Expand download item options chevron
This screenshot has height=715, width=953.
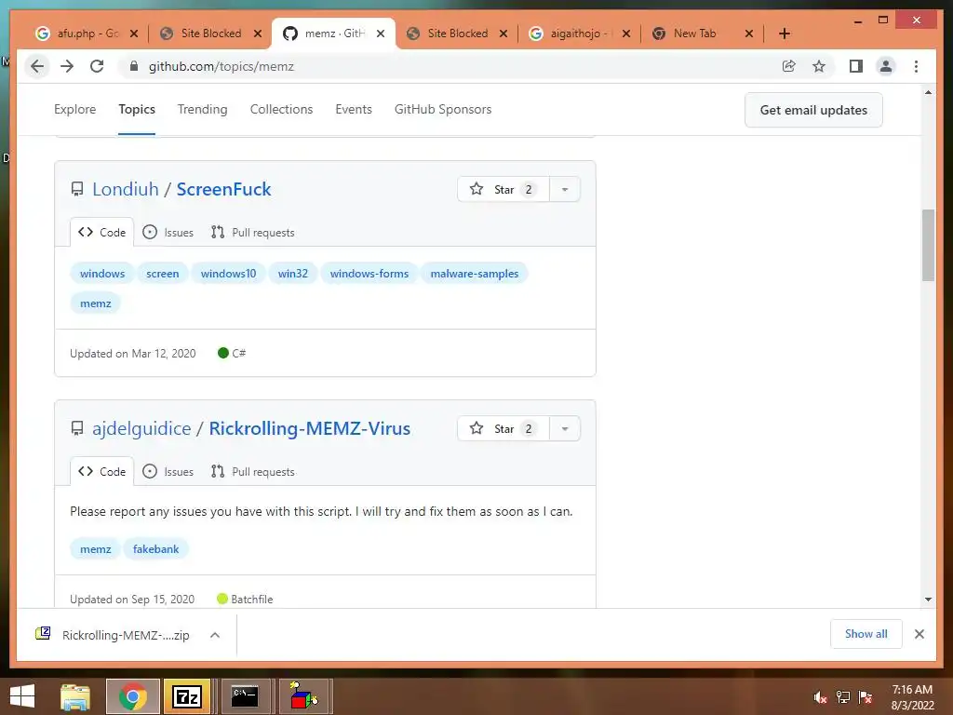(x=215, y=635)
